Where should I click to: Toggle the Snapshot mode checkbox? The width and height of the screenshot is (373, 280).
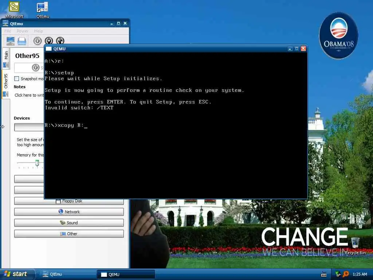click(17, 79)
